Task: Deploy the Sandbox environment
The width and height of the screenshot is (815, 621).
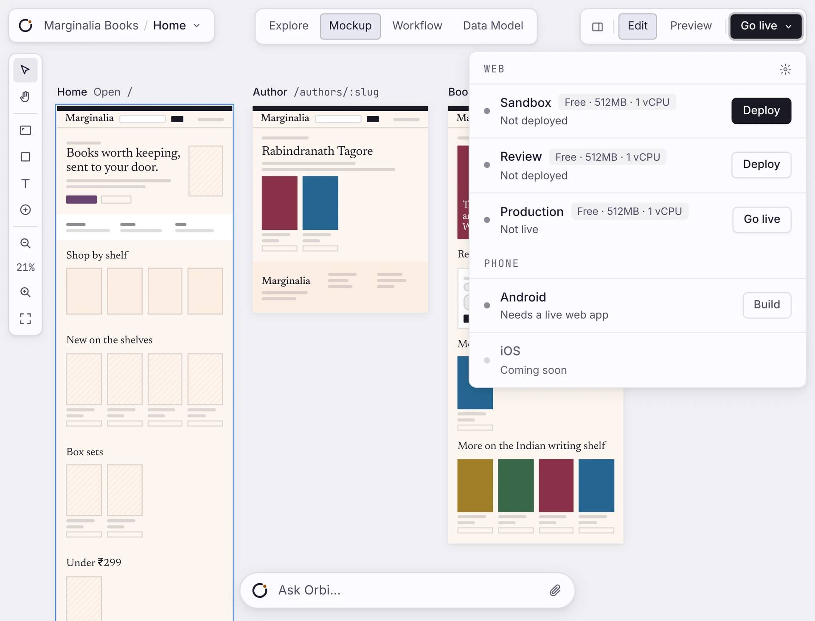Action: [x=761, y=111]
